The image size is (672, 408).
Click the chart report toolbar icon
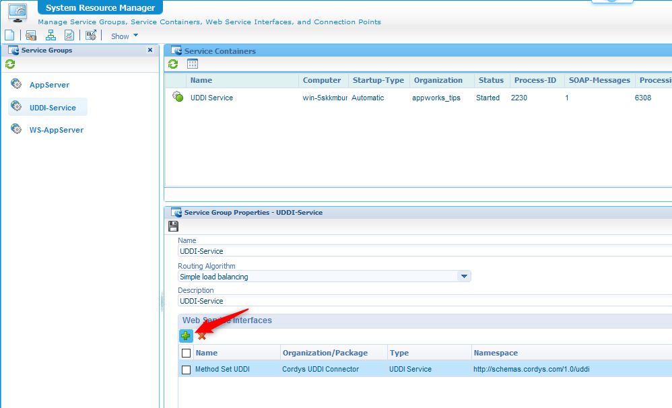[69, 36]
